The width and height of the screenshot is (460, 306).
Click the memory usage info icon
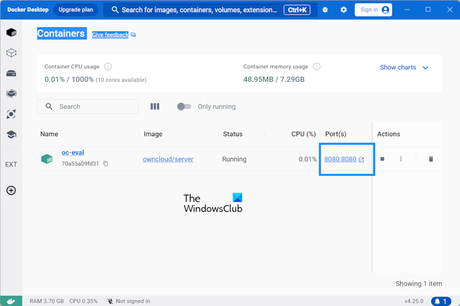click(x=317, y=67)
